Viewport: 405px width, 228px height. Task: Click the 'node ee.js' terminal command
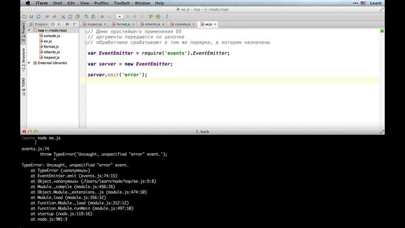[x=49, y=138]
